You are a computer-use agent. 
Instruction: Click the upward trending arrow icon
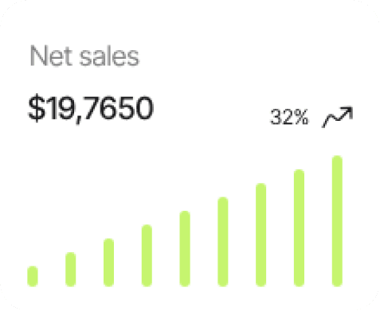(x=337, y=117)
